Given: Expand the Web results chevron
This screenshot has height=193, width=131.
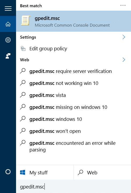Looking at the screenshot, I should 124,60.
